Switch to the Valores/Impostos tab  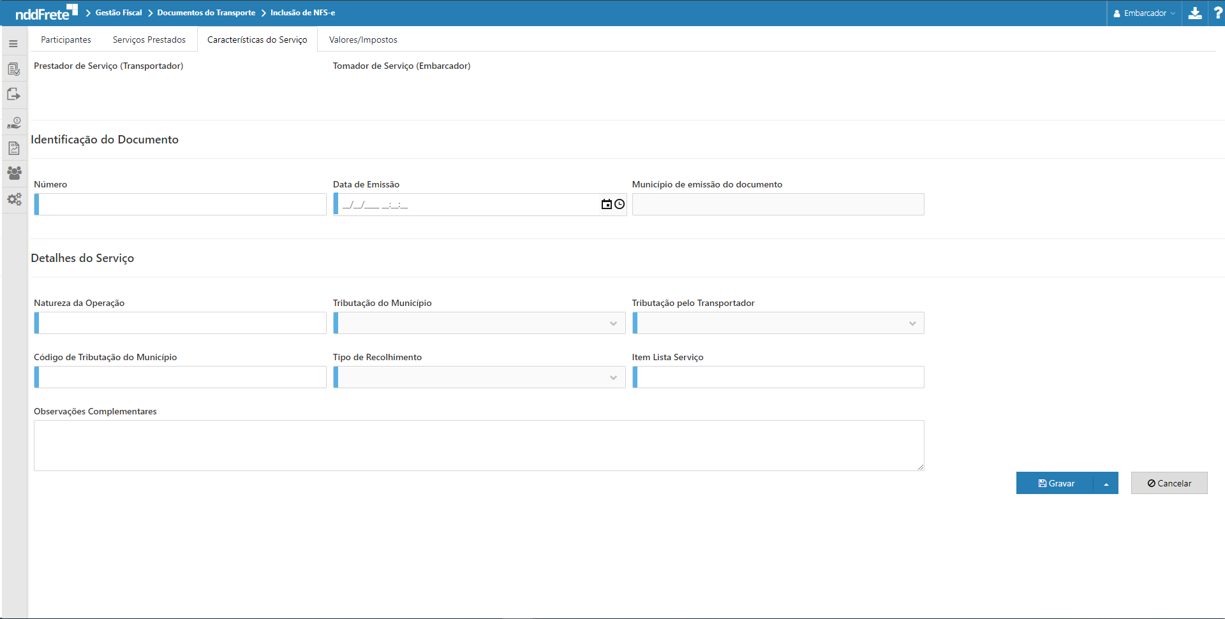tap(363, 40)
